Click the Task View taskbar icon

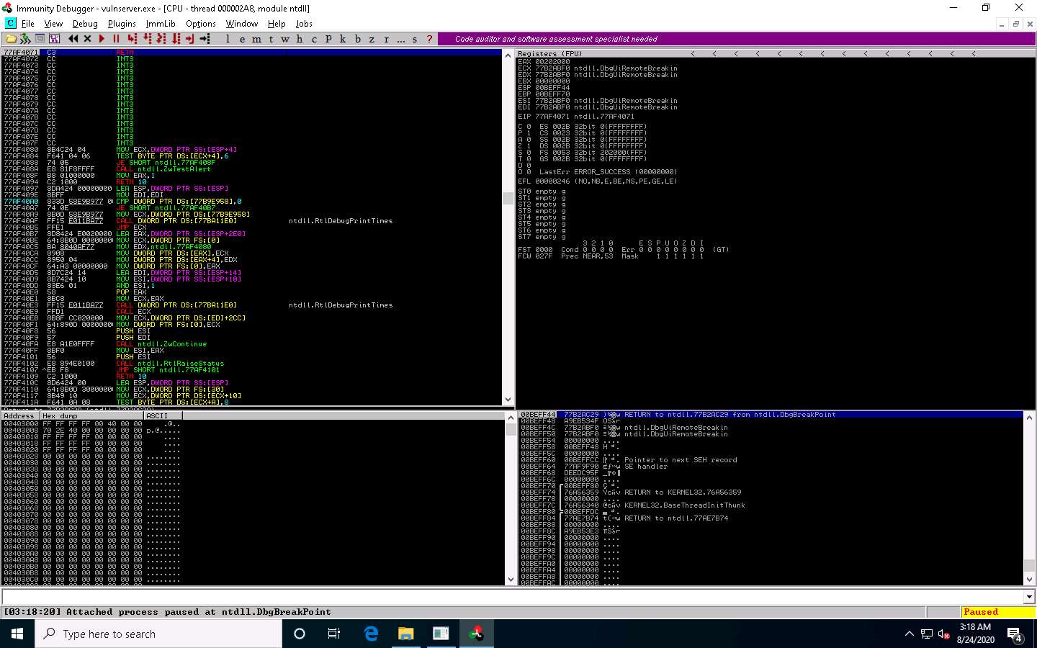[334, 634]
